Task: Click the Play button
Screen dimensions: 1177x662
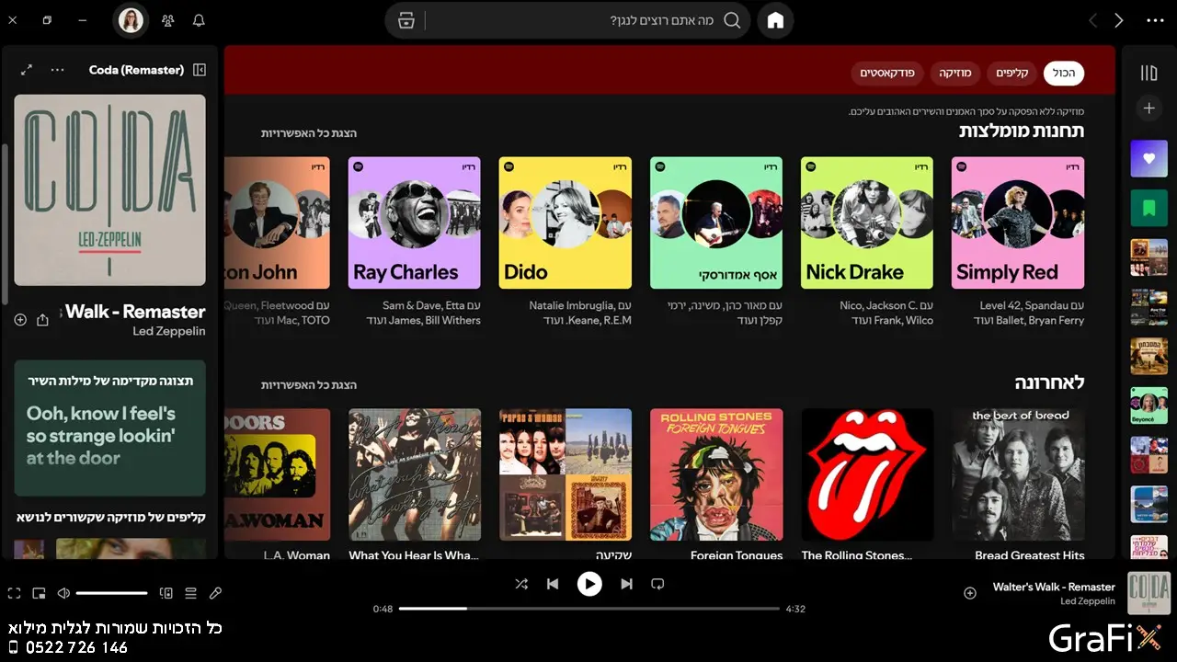Action: pos(589,584)
